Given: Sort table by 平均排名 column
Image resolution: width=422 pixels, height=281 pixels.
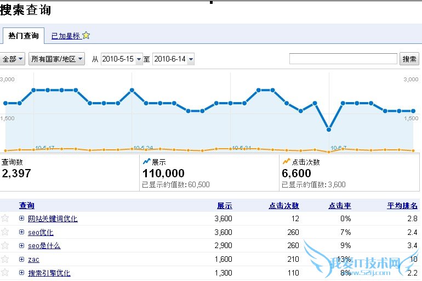Looking at the screenshot, I should (402, 206).
